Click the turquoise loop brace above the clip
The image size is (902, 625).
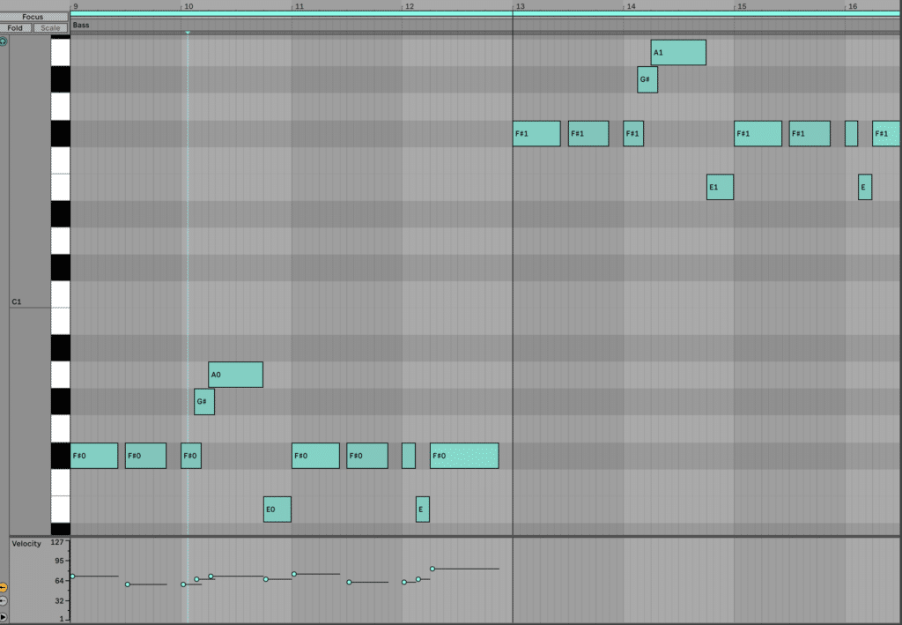[x=485, y=13]
